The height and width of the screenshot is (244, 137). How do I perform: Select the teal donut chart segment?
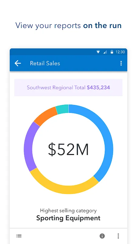[62, 109]
